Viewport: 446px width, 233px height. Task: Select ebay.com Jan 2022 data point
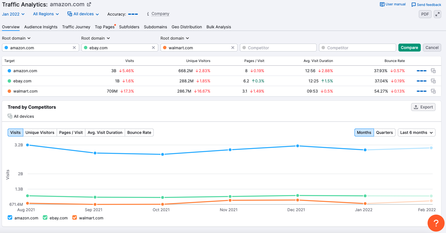point(365,196)
